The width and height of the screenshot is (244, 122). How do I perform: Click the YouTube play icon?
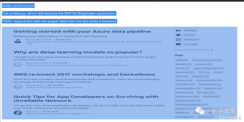pyautogui.click(x=178, y=44)
